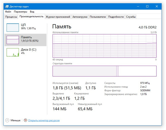Click the Память heading
This screenshot has width=166, height=130.
[62, 27]
